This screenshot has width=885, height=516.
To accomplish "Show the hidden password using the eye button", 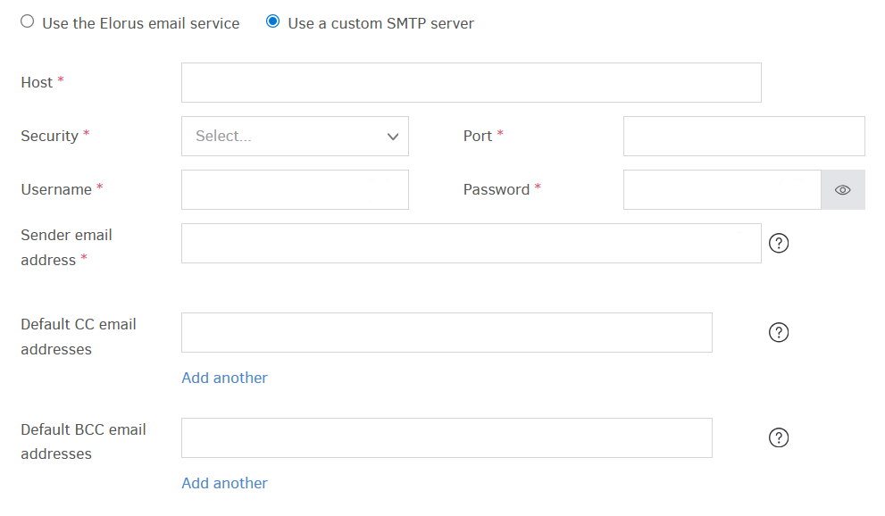I will [842, 189].
